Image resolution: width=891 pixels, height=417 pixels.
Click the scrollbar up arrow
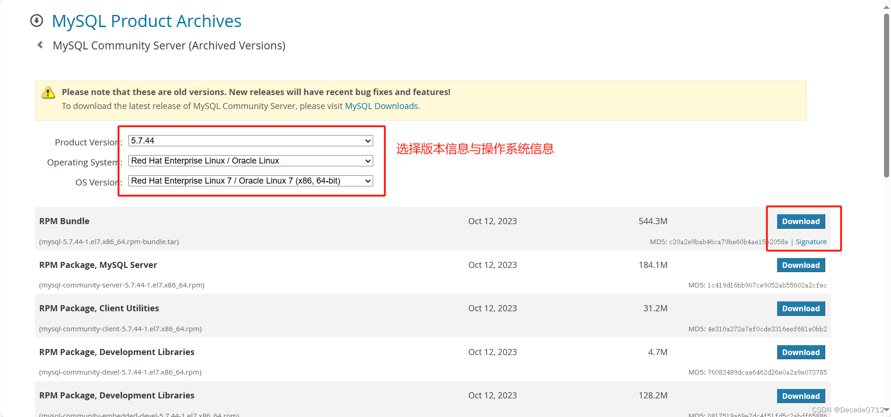(886, 7)
